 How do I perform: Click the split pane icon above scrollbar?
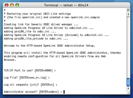pyautogui.click(x=128, y=10)
